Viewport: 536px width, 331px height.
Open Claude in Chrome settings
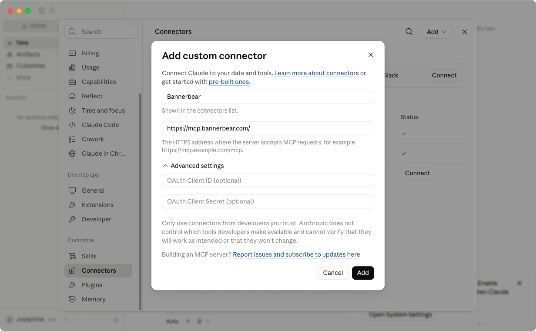[x=98, y=154]
